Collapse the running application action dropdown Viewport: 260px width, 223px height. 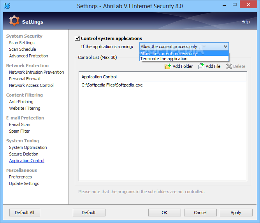[225, 47]
